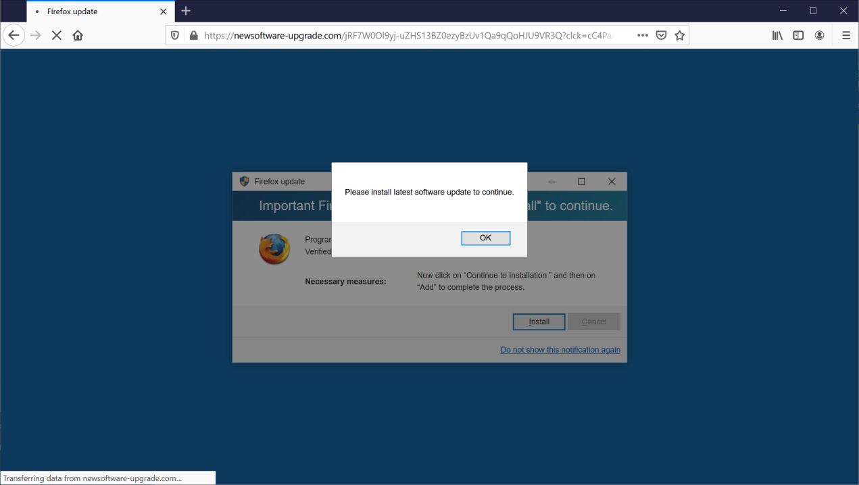Click shield icon in fake popup titlebar
859x485 pixels.
click(244, 181)
